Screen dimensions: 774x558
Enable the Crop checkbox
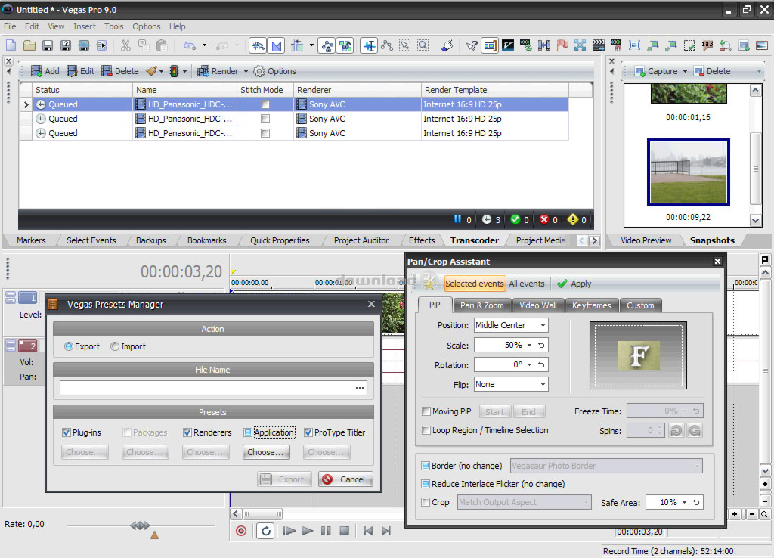[x=426, y=502]
